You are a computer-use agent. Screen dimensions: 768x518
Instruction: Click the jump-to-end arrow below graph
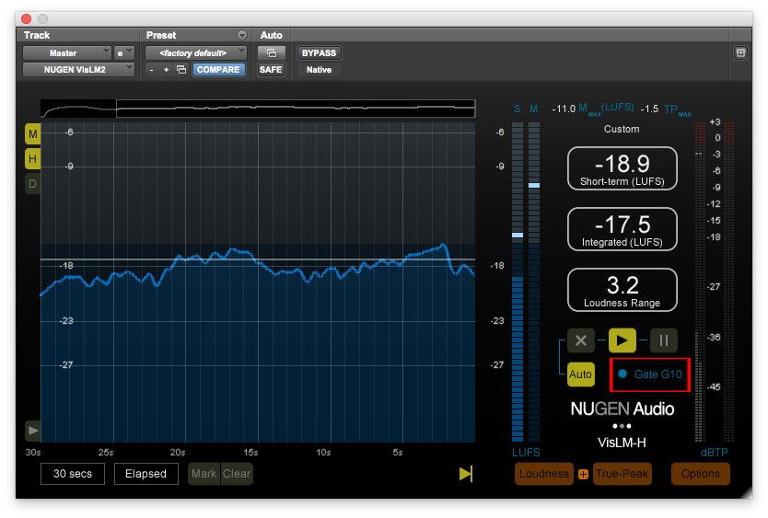pos(466,474)
